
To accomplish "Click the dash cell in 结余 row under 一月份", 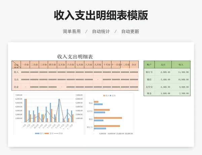I will coord(25,87).
